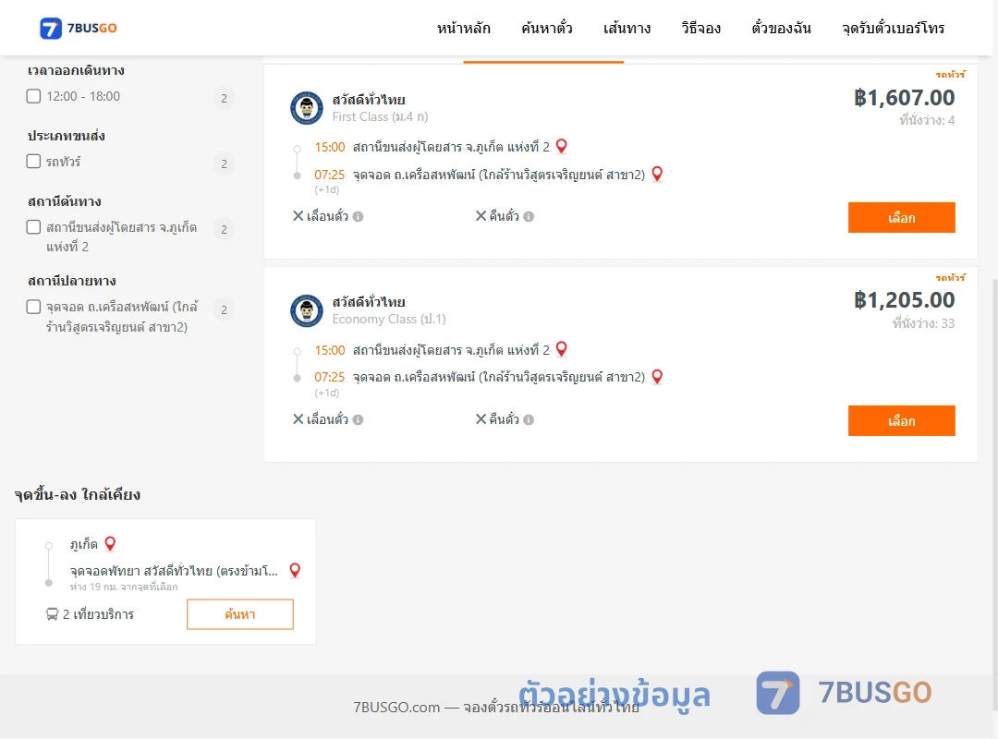Click X icon beside คืนตั๋ว on First Class
998x739 pixels.
481,216
